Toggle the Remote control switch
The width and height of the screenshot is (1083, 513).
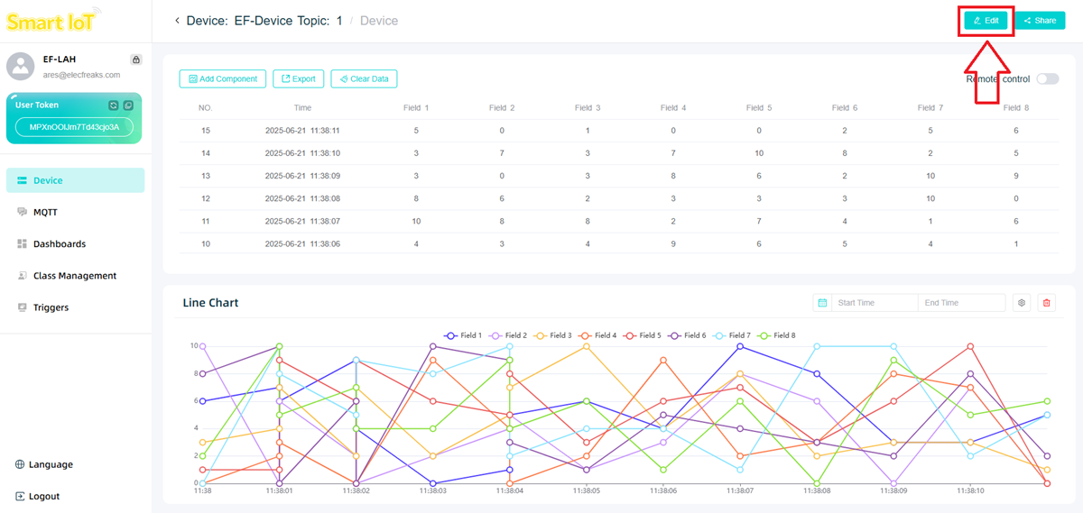(1047, 79)
